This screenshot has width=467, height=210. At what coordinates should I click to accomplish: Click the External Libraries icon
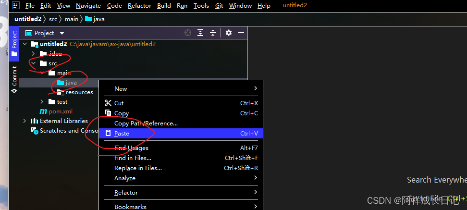[x=35, y=121]
